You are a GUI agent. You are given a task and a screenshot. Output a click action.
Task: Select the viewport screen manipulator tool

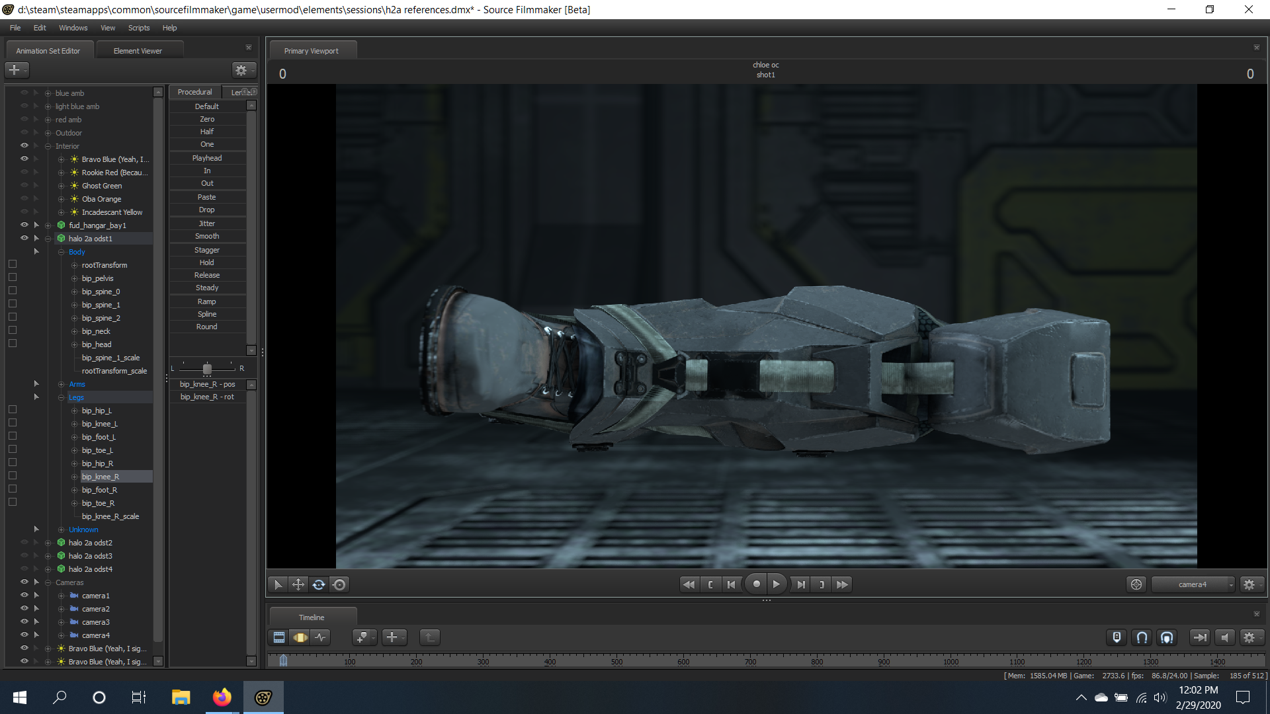(x=339, y=584)
